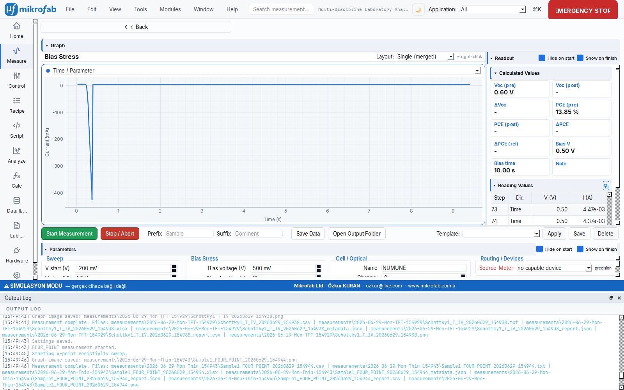Click the cell Name NUMUNE field
Image resolution: width=624 pixels, height=390 pixels.
click(x=424, y=268)
